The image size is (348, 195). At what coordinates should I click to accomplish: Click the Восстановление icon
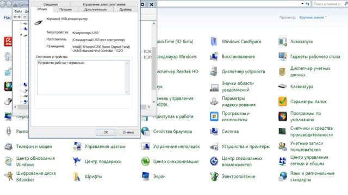click(x=214, y=56)
